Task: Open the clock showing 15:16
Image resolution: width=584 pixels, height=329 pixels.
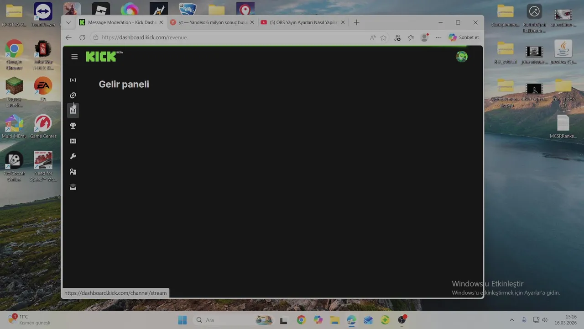Action: pyautogui.click(x=565, y=320)
